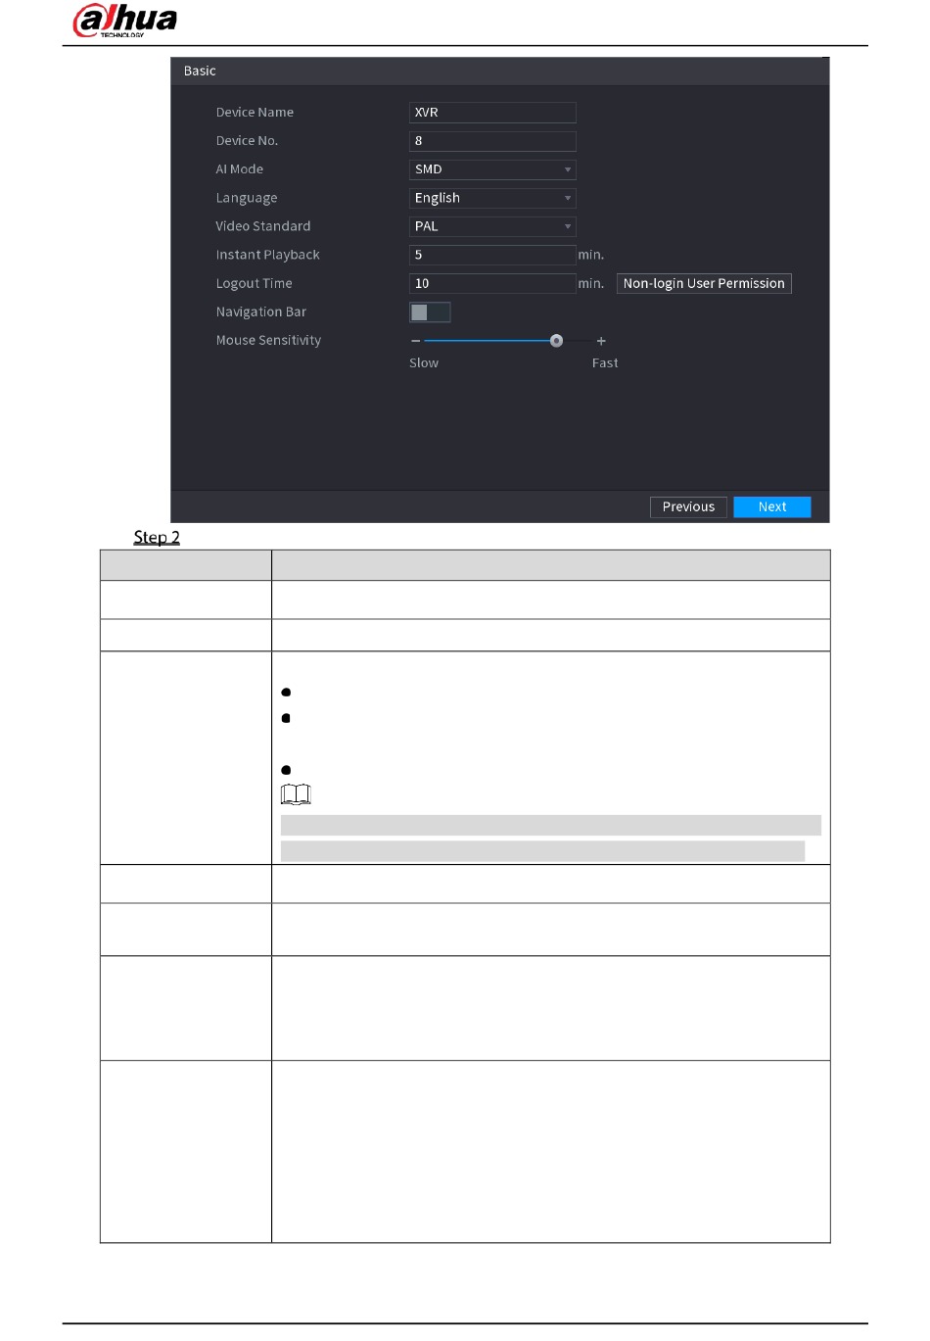Focus the Device No. input field
This screenshot has height=1341, width=930.
491,141
